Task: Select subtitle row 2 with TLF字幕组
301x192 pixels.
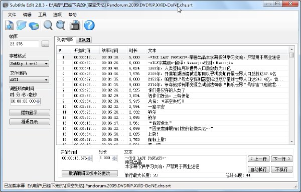Action: point(173,62)
